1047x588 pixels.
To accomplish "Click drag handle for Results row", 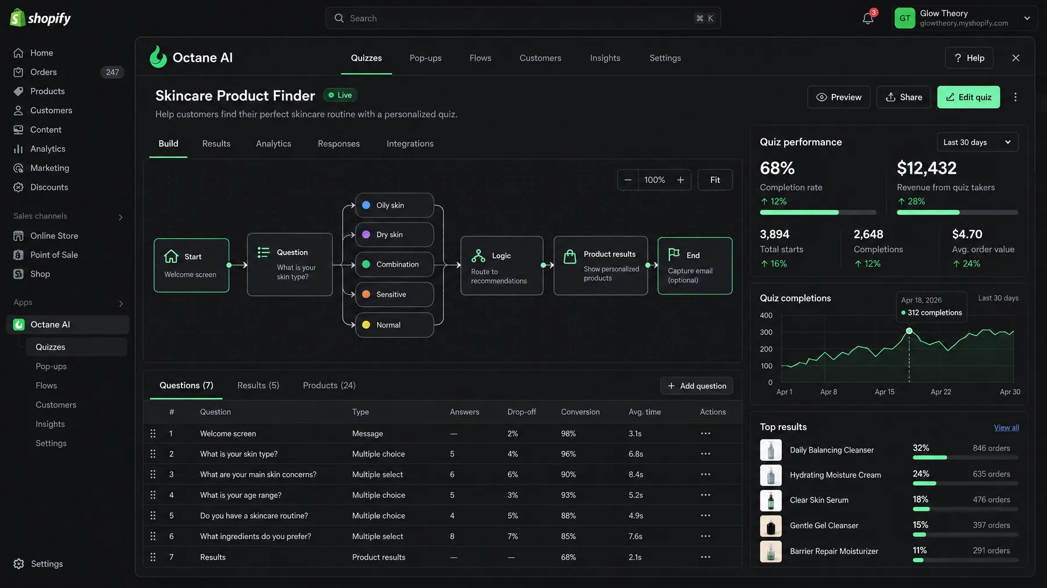I will click(153, 557).
